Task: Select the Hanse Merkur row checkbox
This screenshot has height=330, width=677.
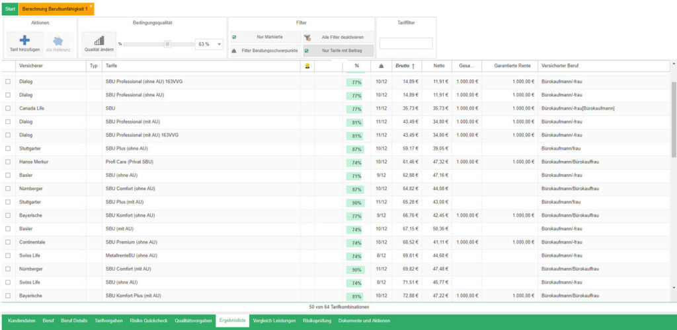Action: point(8,162)
